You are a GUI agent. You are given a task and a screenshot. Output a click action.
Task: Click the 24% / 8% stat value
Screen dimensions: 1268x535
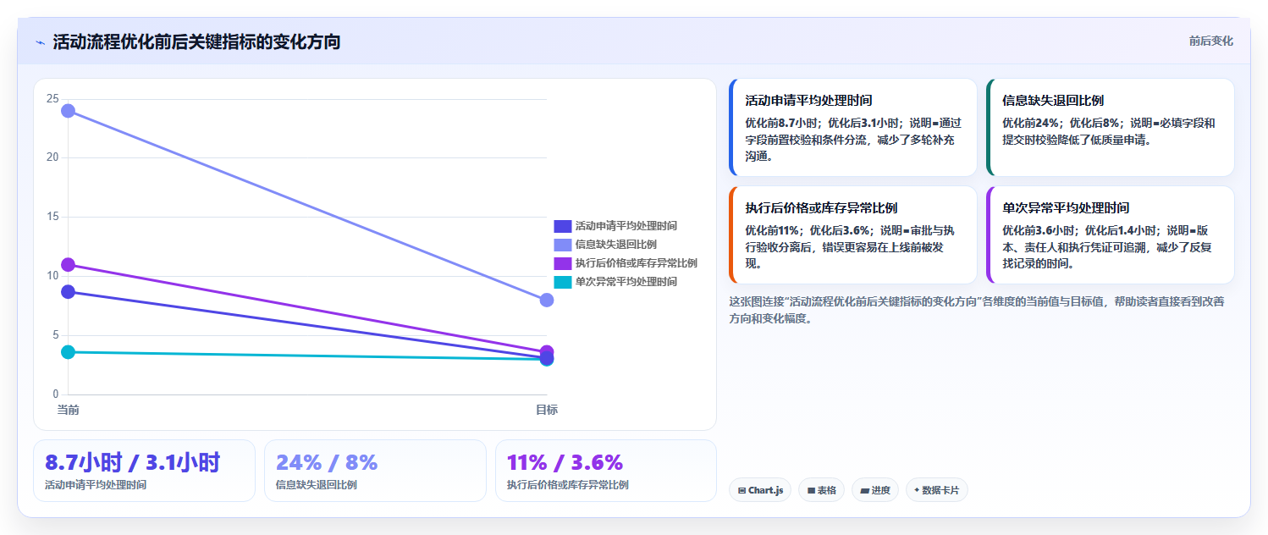327,462
